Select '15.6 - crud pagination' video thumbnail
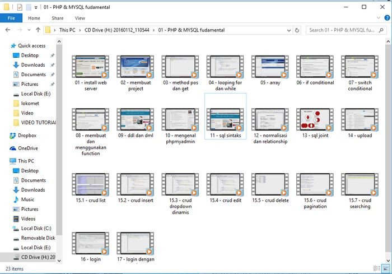The height and width of the screenshot is (274, 392). pos(315,184)
